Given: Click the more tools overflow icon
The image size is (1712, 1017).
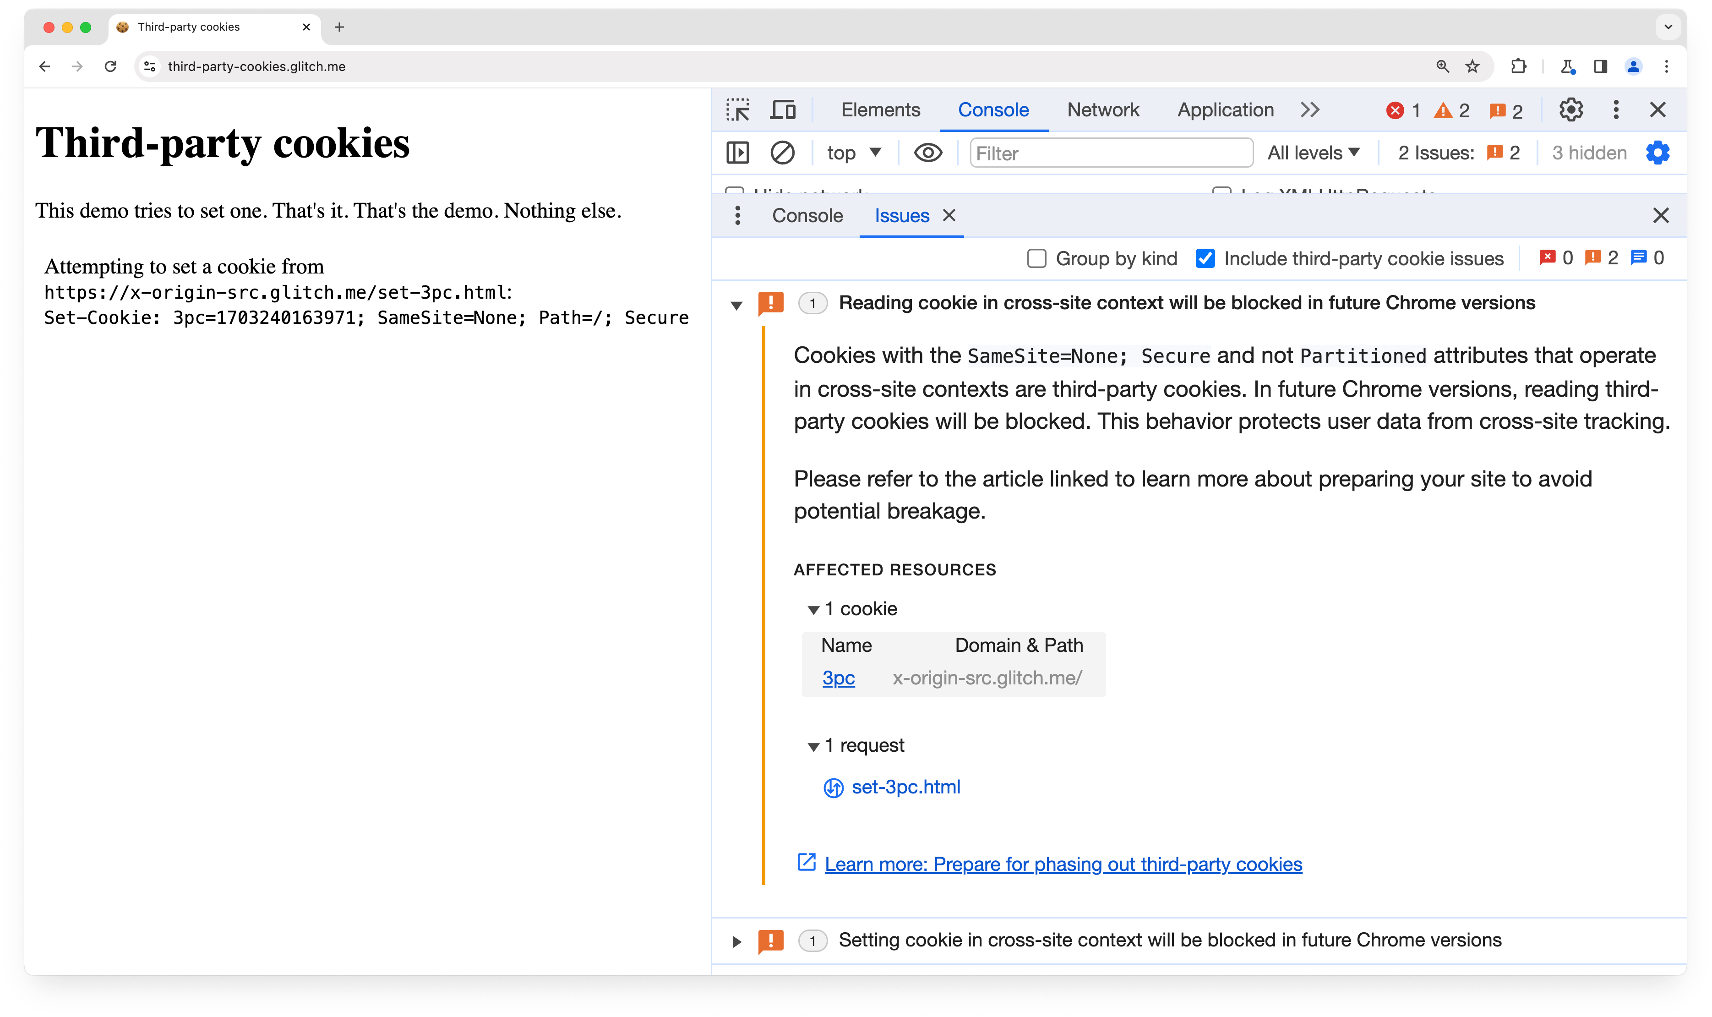Looking at the screenshot, I should click(1310, 109).
